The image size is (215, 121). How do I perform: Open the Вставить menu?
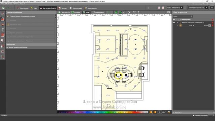pos(16,4)
